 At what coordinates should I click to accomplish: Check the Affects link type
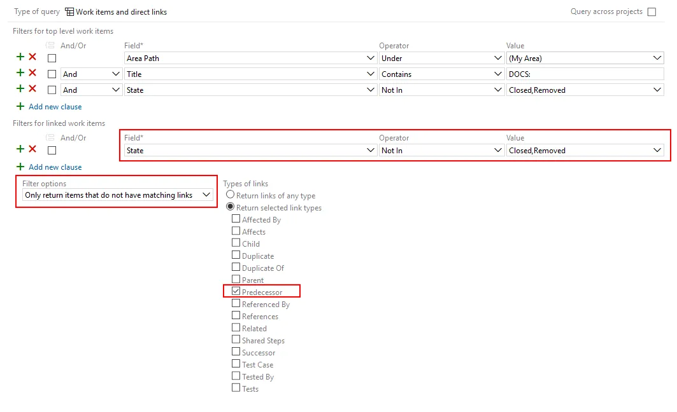(236, 231)
